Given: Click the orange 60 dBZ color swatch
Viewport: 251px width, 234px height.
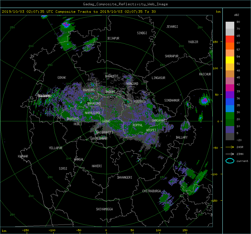Looking at the screenshot, I should tap(230, 46).
